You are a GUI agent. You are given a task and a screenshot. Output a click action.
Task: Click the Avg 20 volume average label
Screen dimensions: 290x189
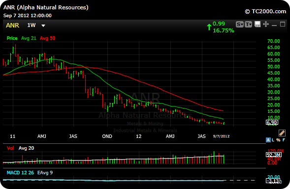tap(26, 148)
